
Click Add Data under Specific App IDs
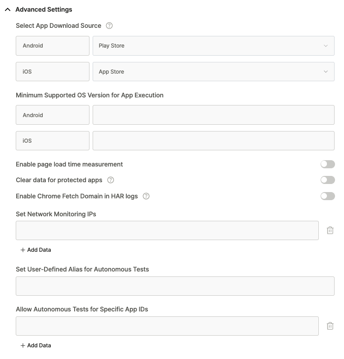[x=36, y=346]
